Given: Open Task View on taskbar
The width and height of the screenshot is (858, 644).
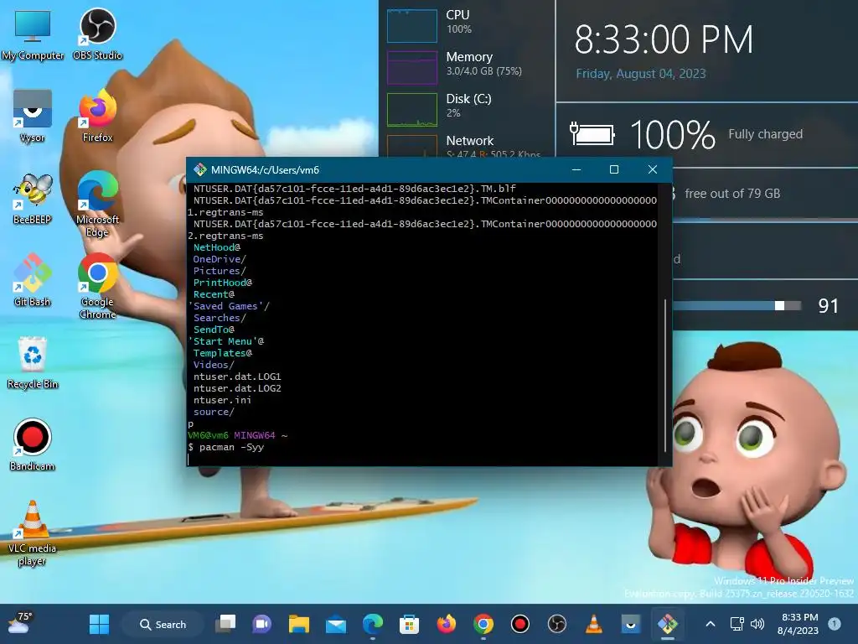Looking at the screenshot, I should tap(225, 624).
